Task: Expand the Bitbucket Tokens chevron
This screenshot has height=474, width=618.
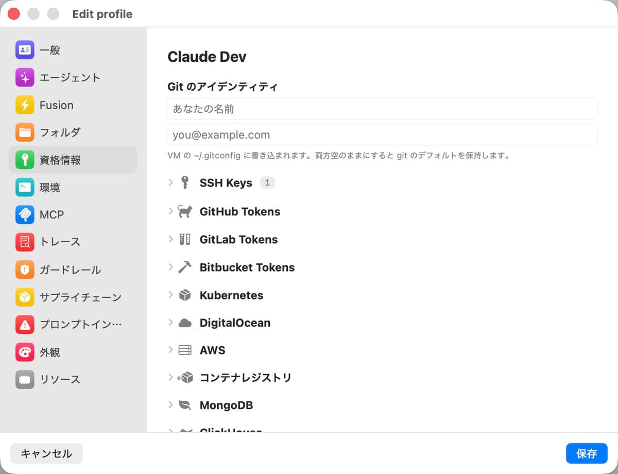Action: click(170, 267)
